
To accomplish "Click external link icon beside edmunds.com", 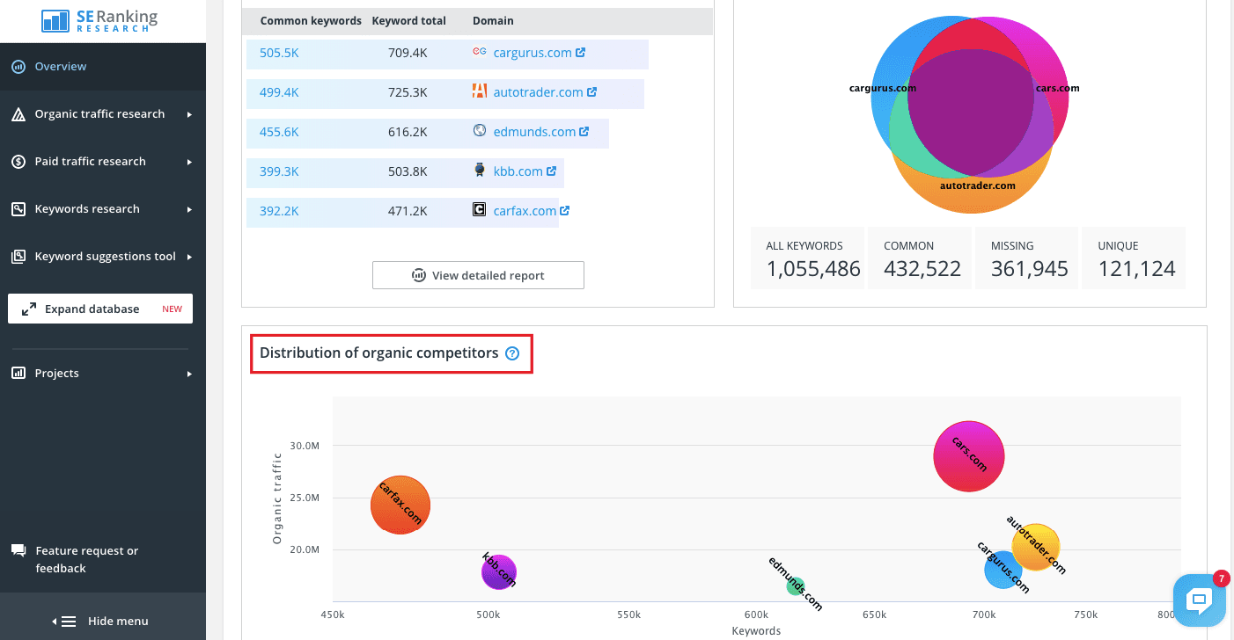I will click(x=584, y=132).
